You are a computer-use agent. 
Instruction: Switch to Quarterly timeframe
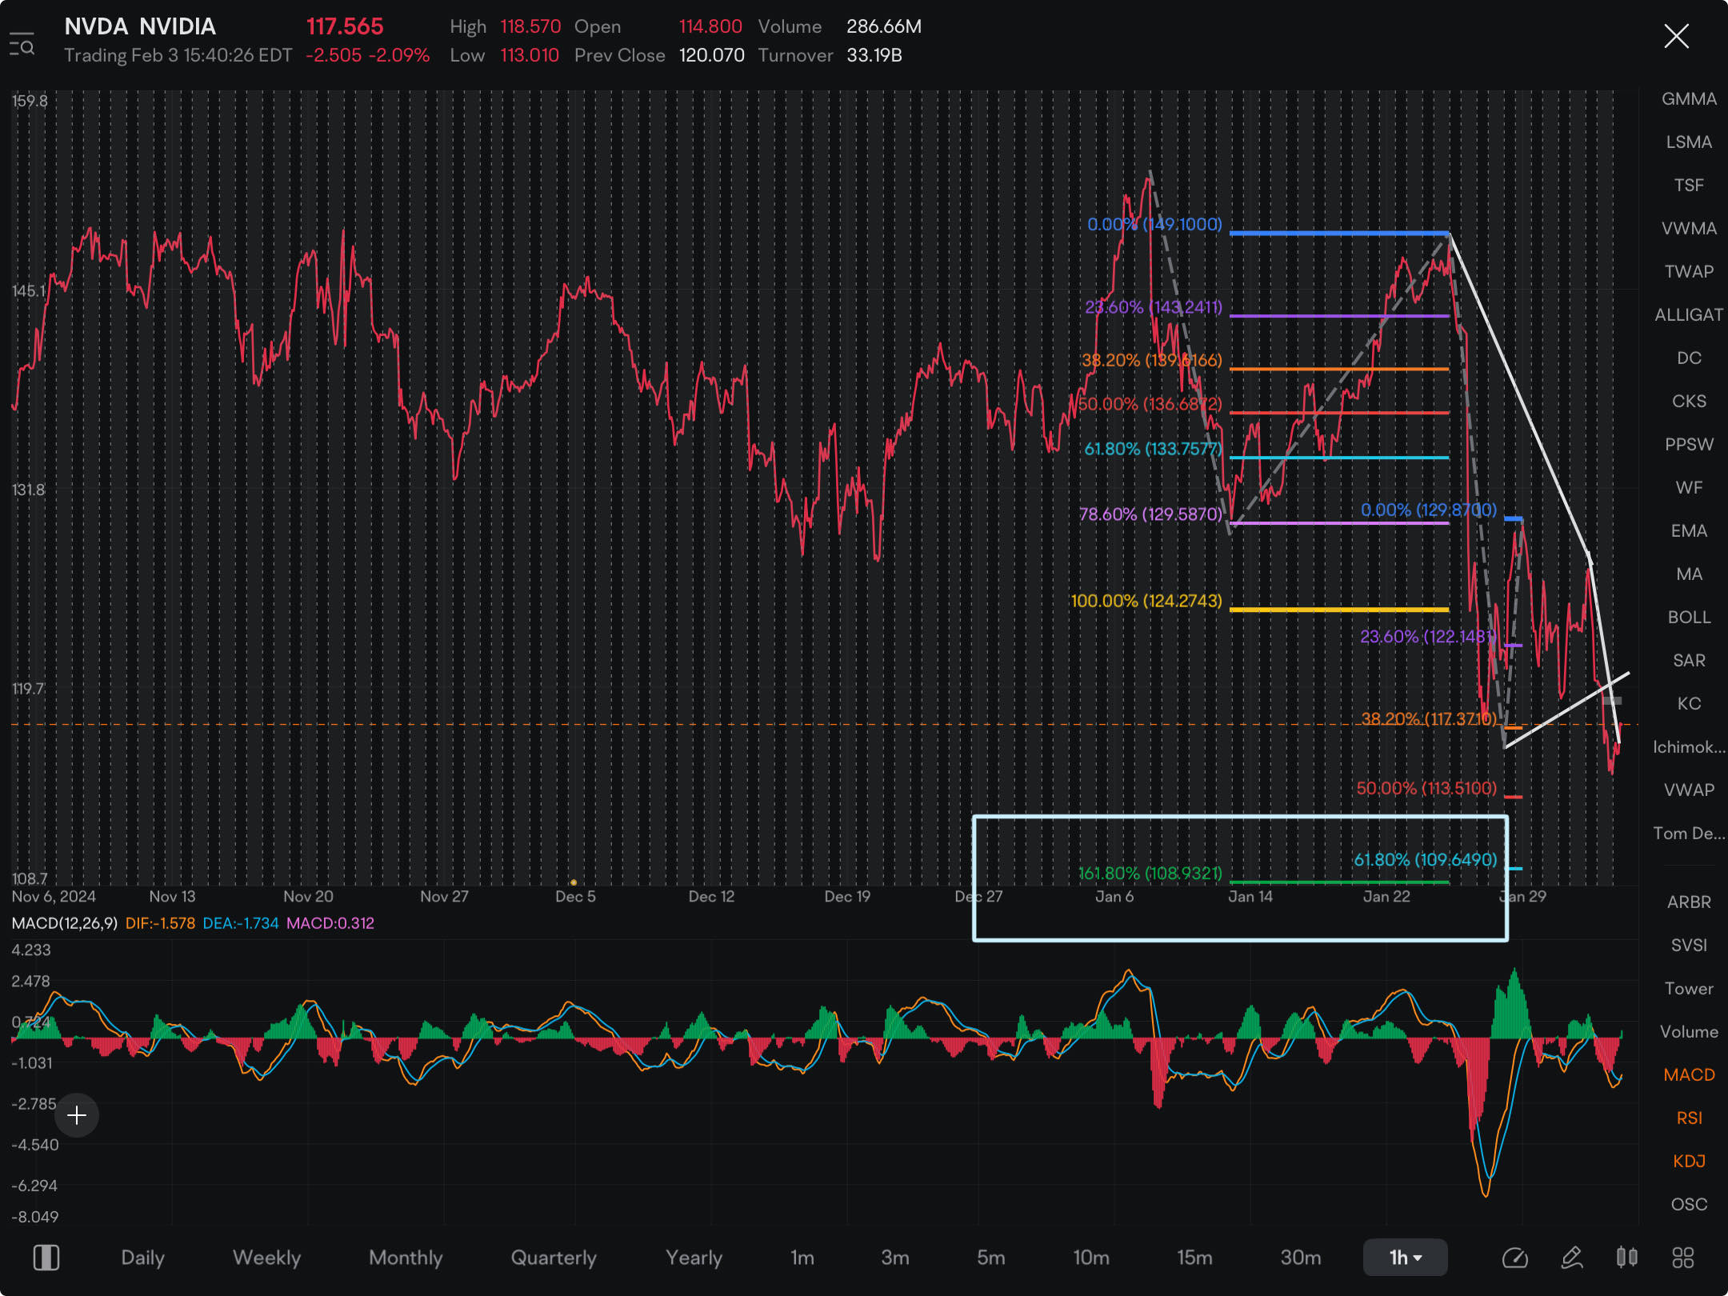pyautogui.click(x=554, y=1258)
